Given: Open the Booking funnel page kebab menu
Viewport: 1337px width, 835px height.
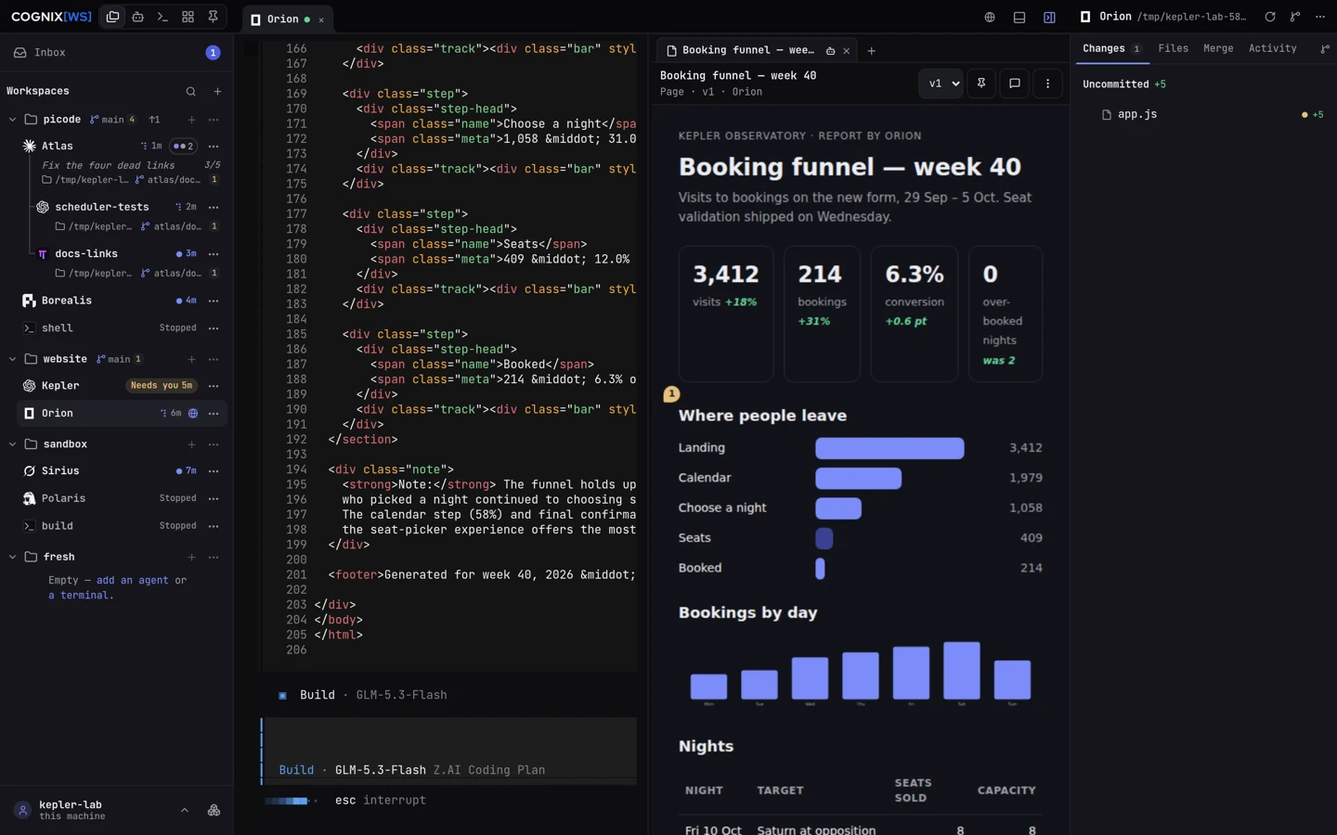Looking at the screenshot, I should click(x=1048, y=83).
